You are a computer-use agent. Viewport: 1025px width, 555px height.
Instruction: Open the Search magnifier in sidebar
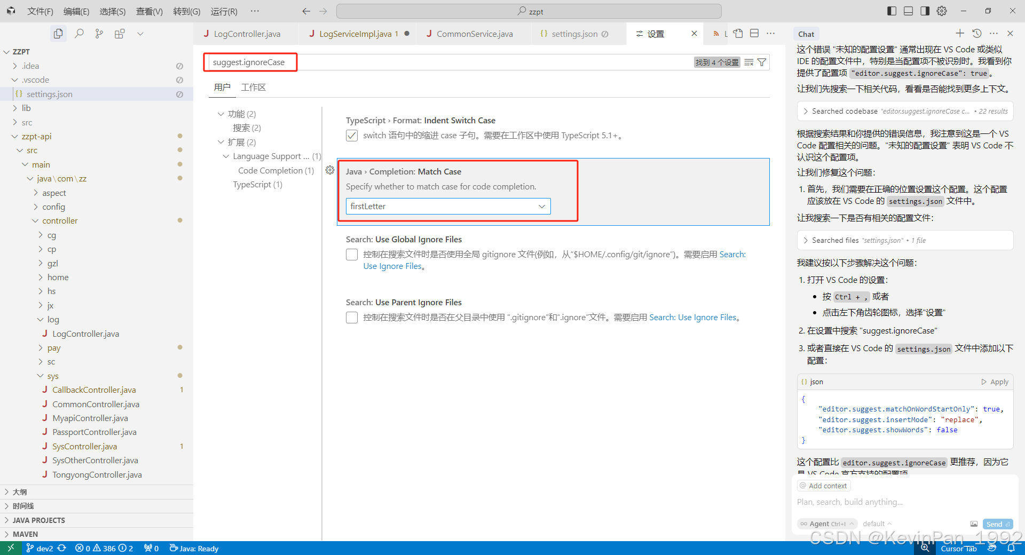[79, 34]
